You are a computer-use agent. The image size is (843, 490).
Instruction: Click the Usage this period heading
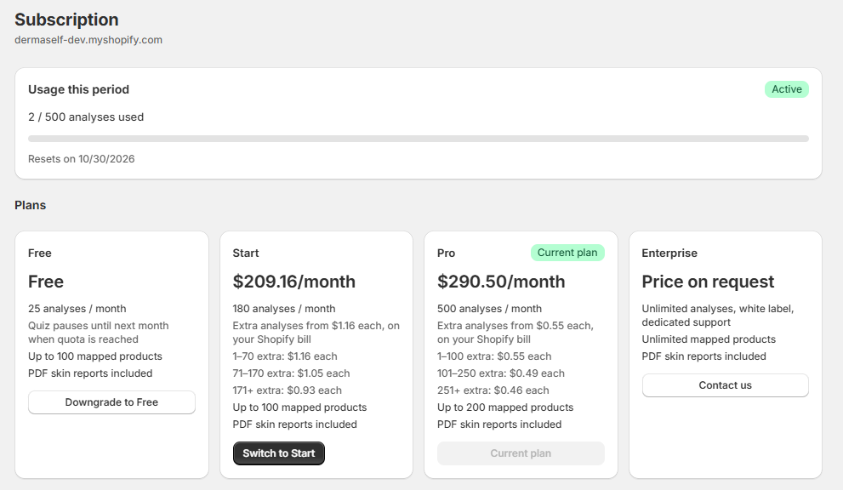(78, 89)
